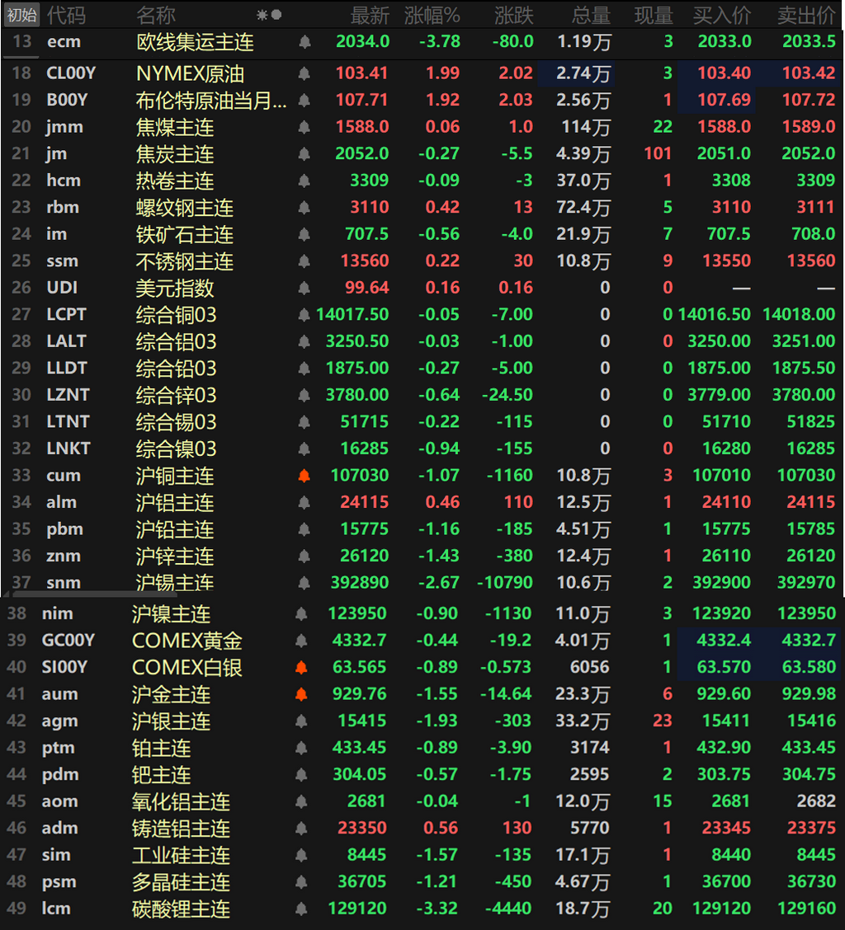Screen dimensions: 845x930
Task: Click the gear-dot icon in the header row
Action: click(x=269, y=15)
